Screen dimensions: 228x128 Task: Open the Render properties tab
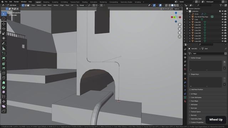(185, 54)
